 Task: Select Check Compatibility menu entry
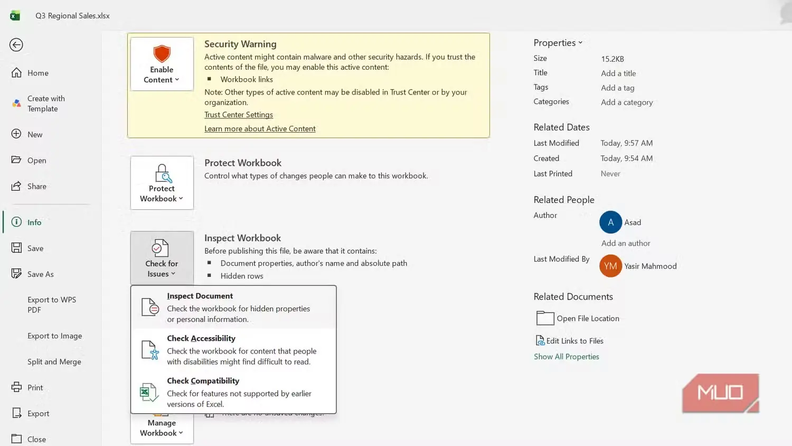(x=233, y=392)
